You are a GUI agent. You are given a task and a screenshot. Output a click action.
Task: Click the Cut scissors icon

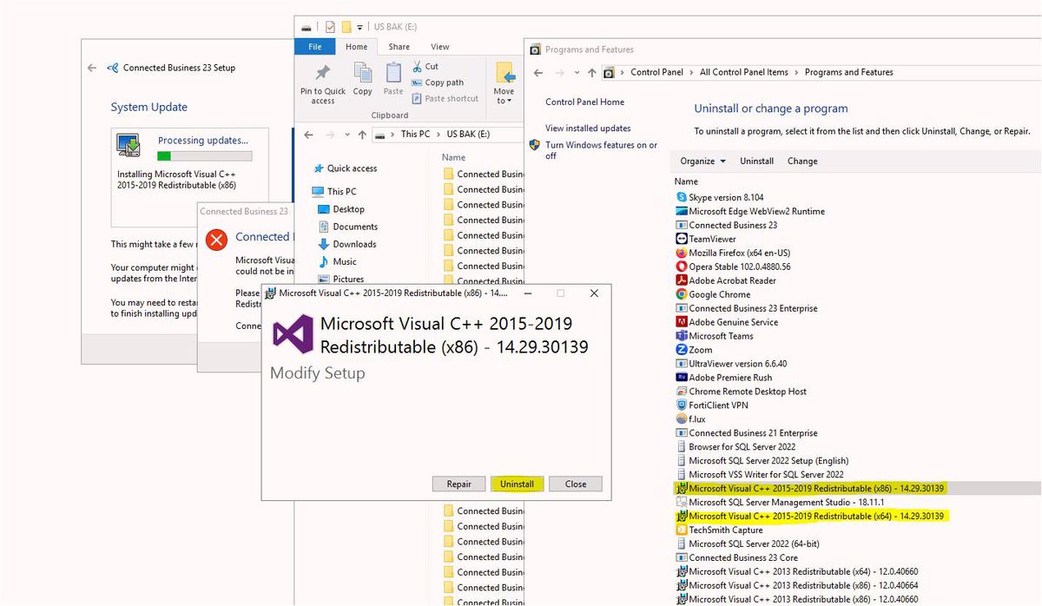pyautogui.click(x=417, y=66)
